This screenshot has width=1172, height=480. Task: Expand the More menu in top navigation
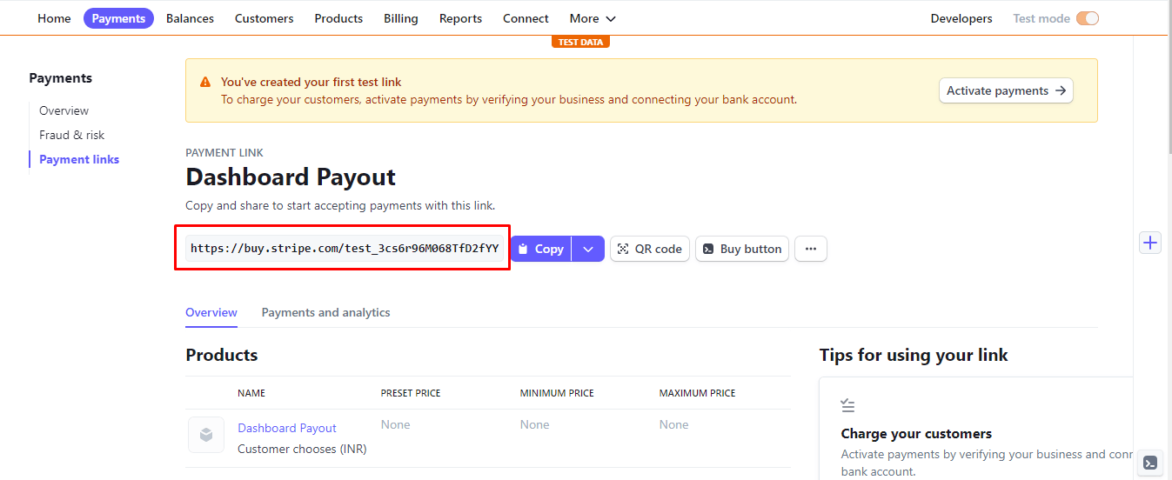(593, 18)
